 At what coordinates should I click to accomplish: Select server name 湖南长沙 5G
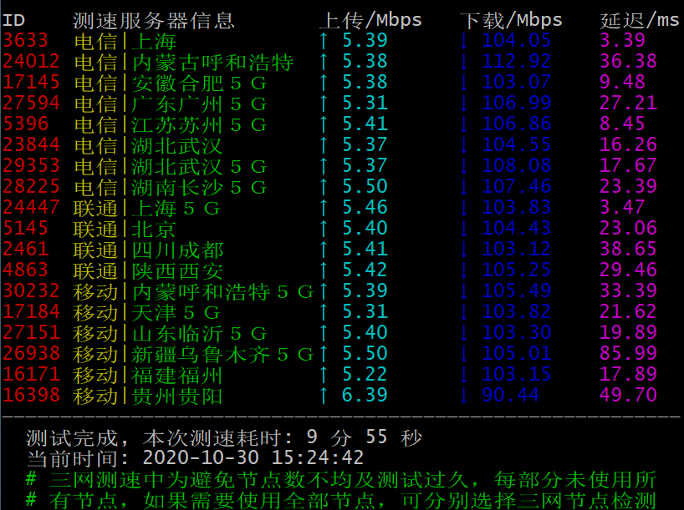199,187
